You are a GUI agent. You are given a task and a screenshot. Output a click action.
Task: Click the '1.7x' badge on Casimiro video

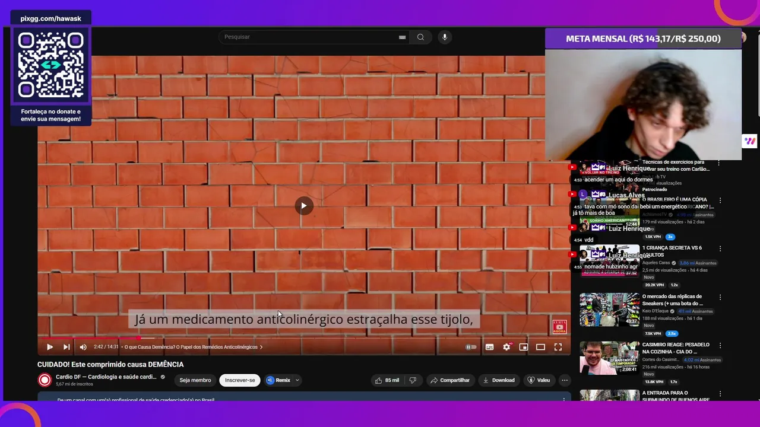(673, 382)
